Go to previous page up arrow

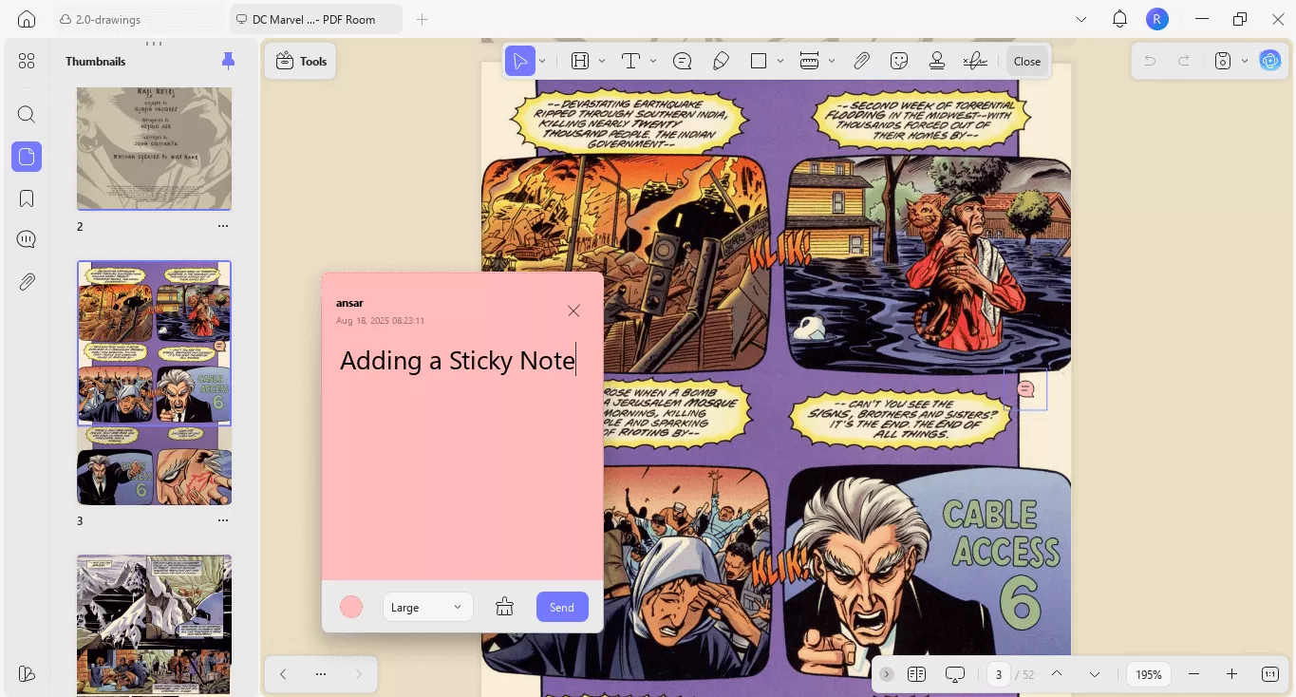click(x=1056, y=674)
